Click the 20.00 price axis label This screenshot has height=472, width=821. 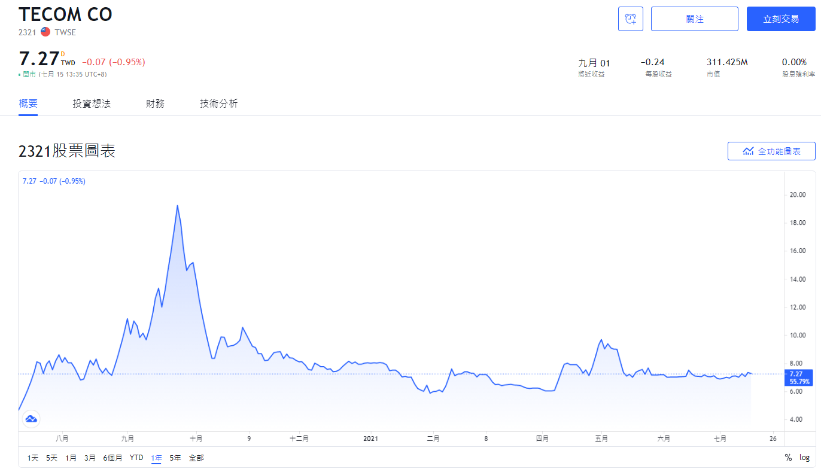[x=797, y=194]
